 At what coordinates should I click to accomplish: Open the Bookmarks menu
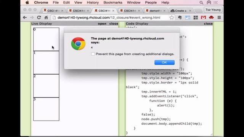[113, 3]
